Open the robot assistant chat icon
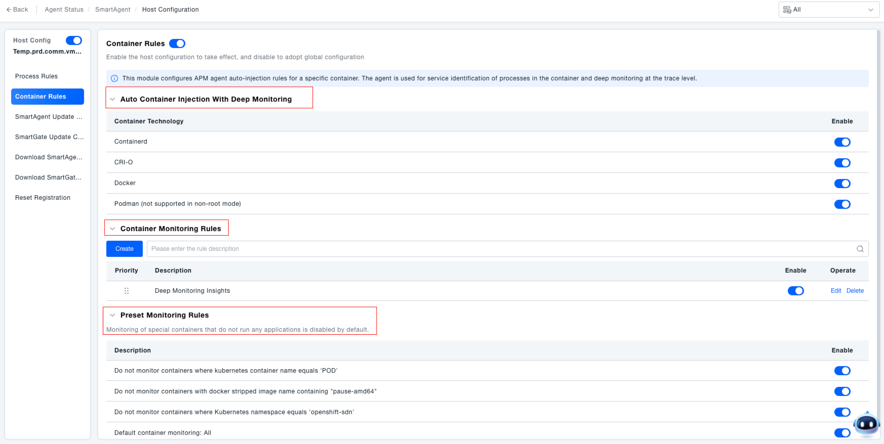The height and width of the screenshot is (444, 884). (x=866, y=424)
